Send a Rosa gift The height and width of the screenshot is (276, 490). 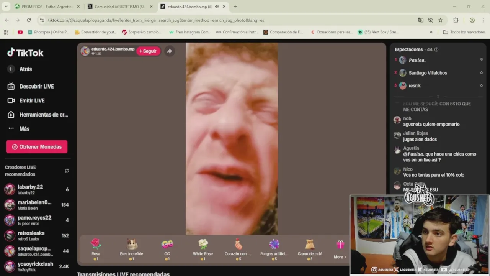point(96,249)
